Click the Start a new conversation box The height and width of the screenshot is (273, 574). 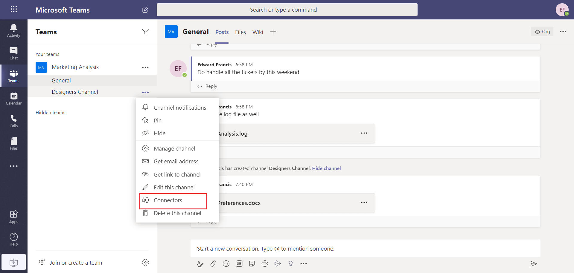(x=329, y=248)
